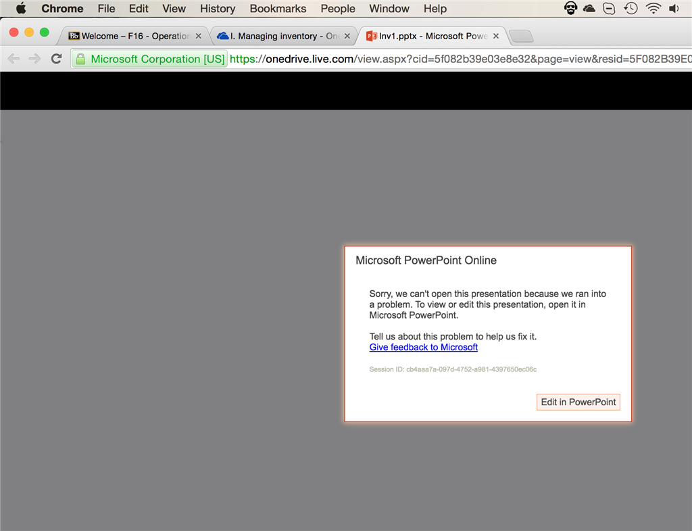Image resolution: width=692 pixels, height=531 pixels.
Task: Open the People menu
Action: [x=338, y=8]
